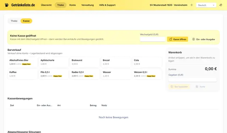Tap the Weizen 0,5 l article tile
Viewport: 227px width, 133px height.
pyautogui.click(x=147, y=74)
